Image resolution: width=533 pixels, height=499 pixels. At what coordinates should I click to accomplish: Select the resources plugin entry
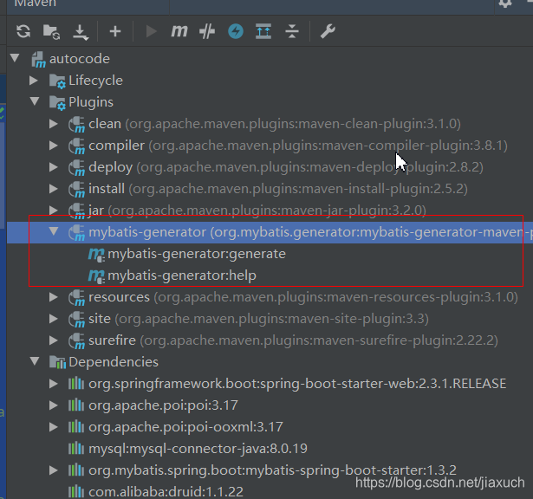tap(303, 297)
